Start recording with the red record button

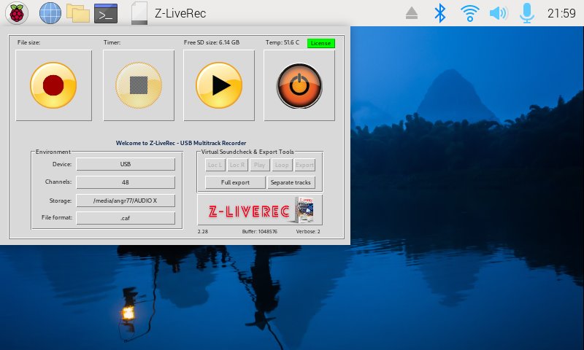[53, 85]
